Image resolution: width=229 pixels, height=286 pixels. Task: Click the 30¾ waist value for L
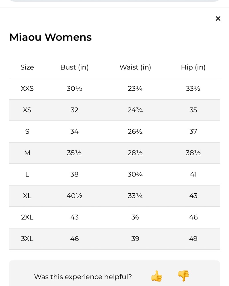(x=135, y=174)
